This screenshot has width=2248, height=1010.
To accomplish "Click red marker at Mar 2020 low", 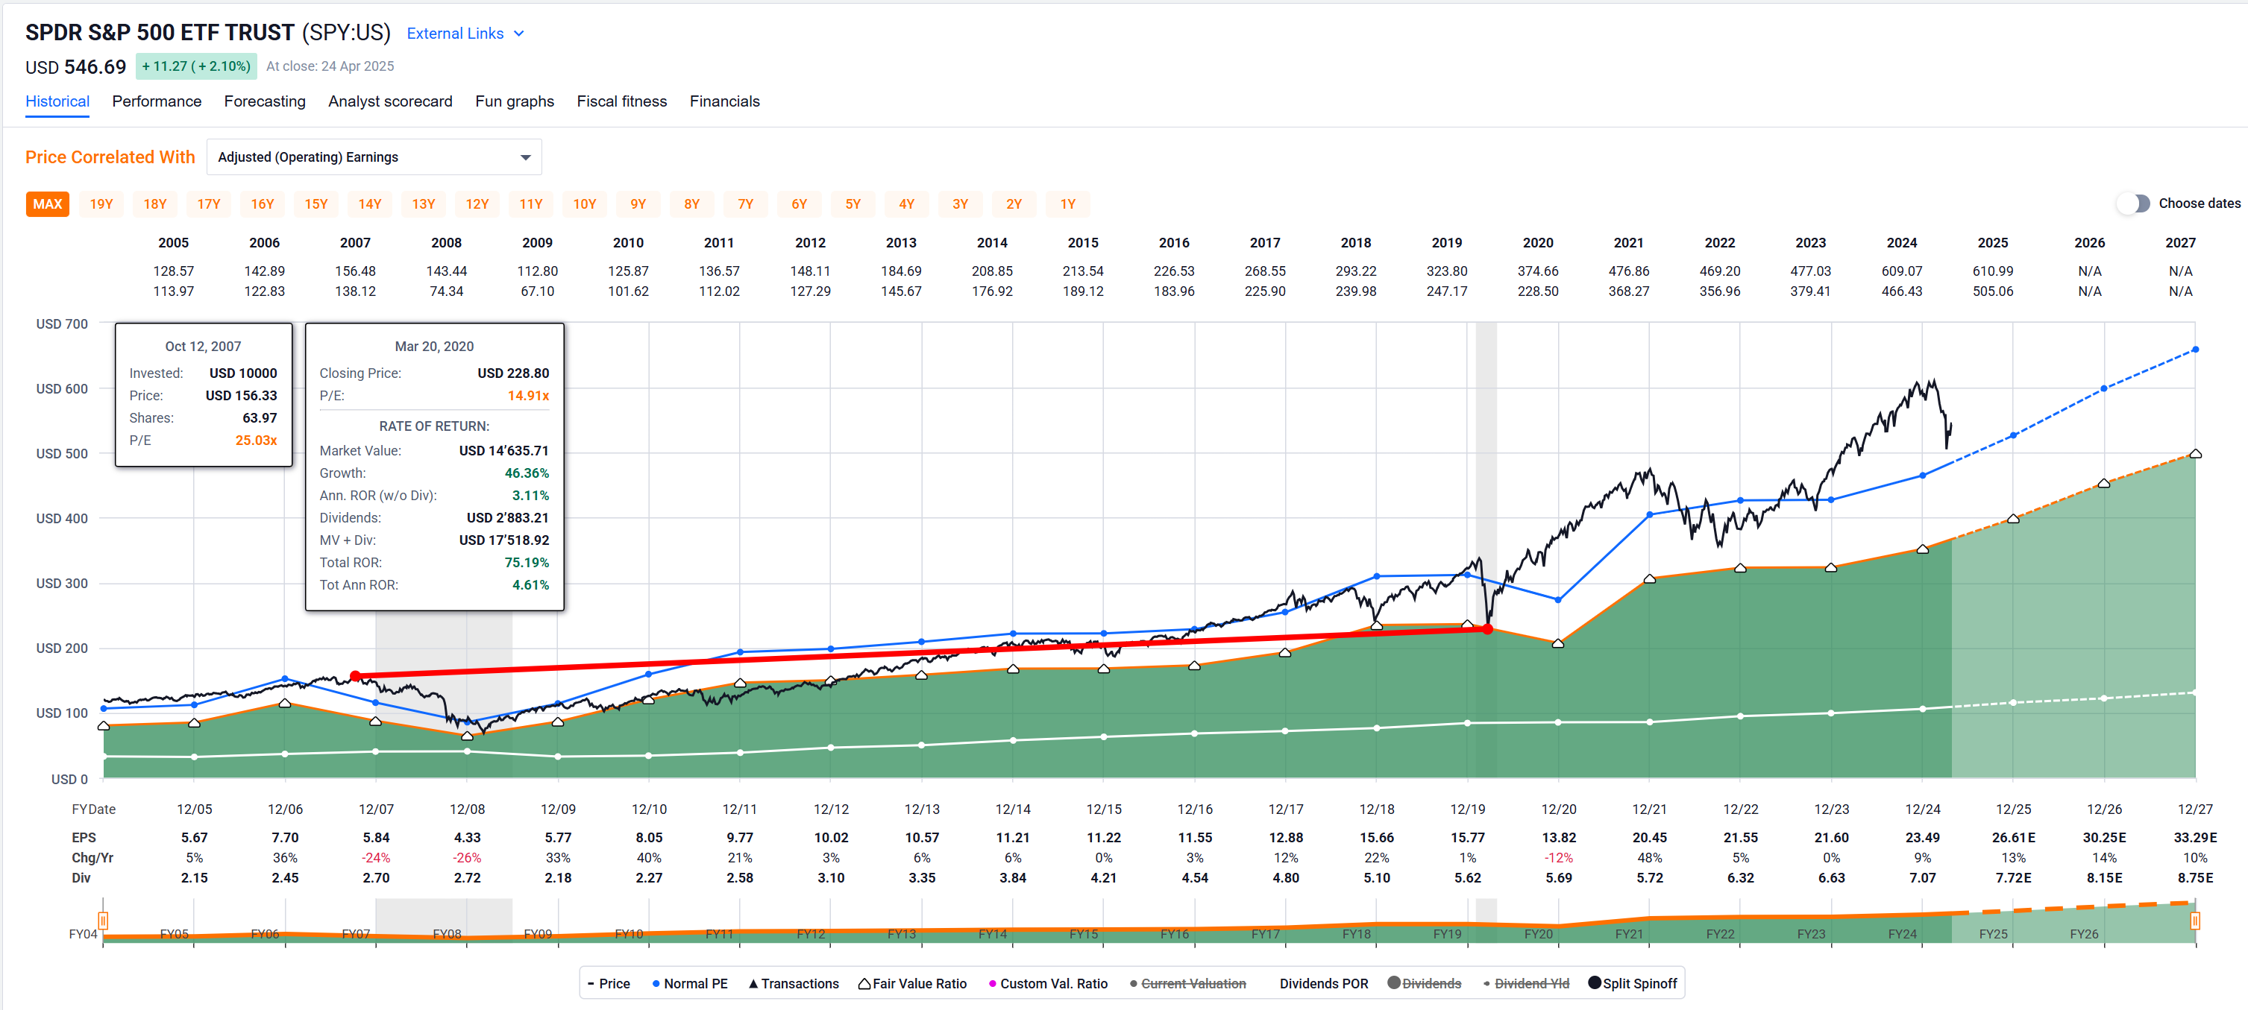I will point(1487,629).
